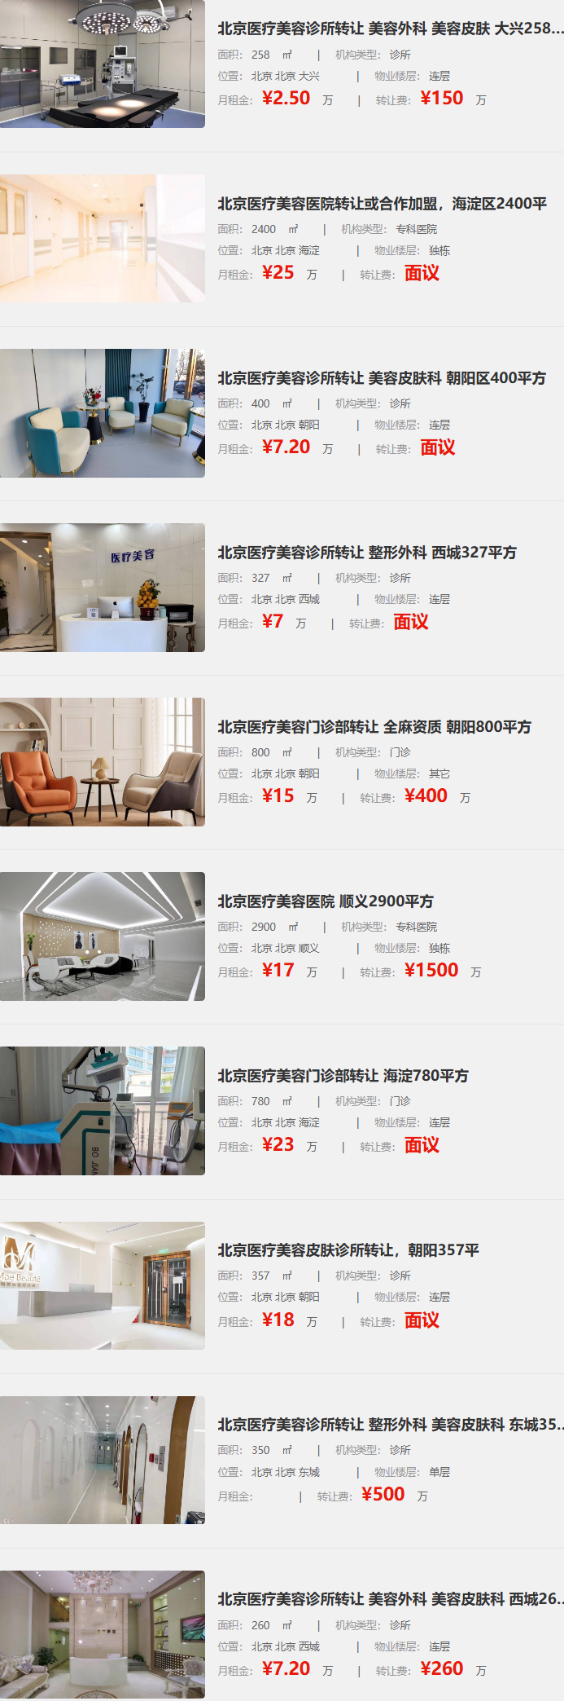Click the orange armchair room thumbnail
The image size is (564, 1701).
[x=103, y=762]
